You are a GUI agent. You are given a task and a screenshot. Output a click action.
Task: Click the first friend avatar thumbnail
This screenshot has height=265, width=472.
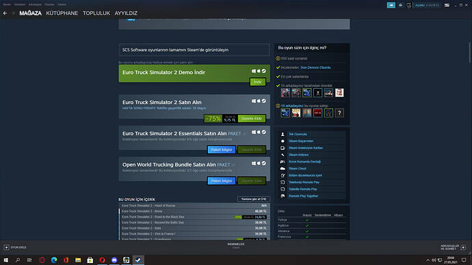[285, 92]
